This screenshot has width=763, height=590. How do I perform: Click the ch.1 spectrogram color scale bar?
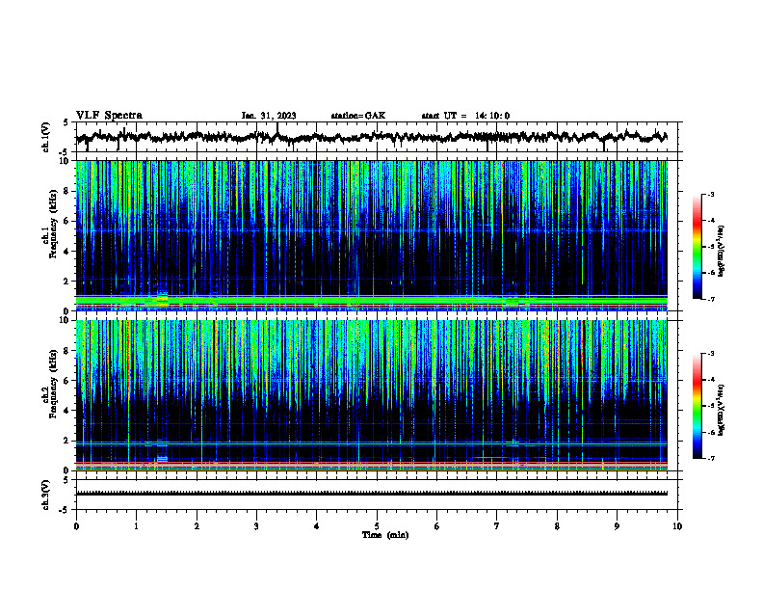(x=697, y=247)
